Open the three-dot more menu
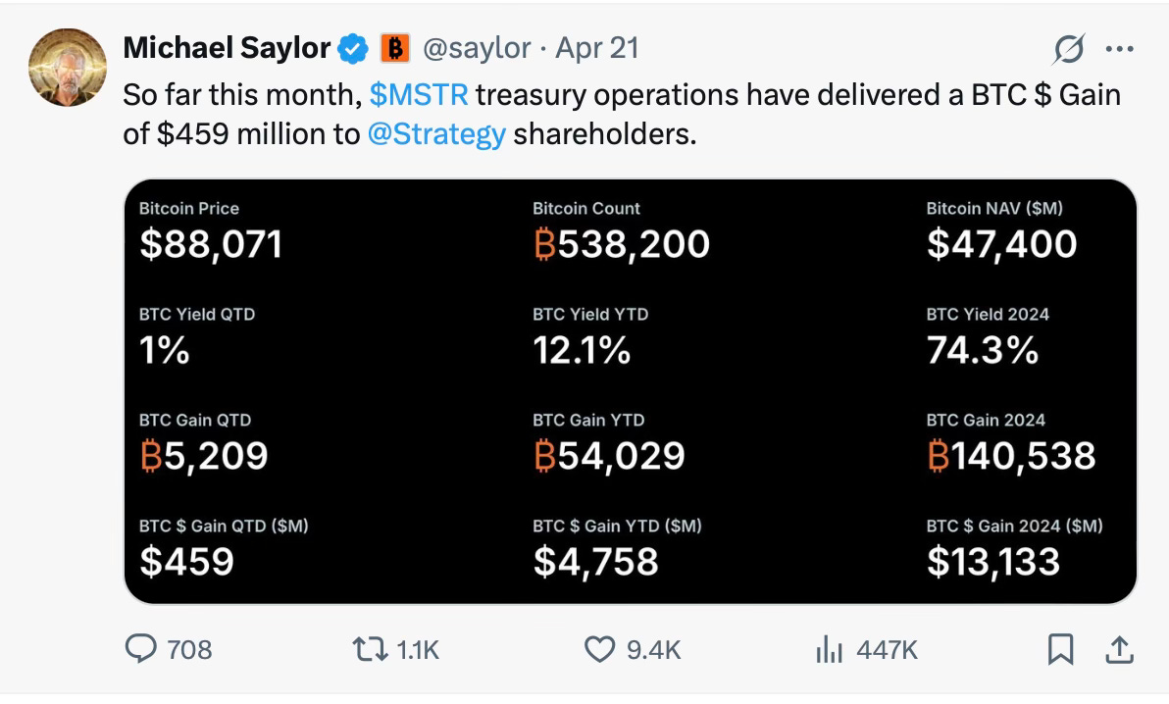This screenshot has width=1169, height=704. click(x=1119, y=48)
